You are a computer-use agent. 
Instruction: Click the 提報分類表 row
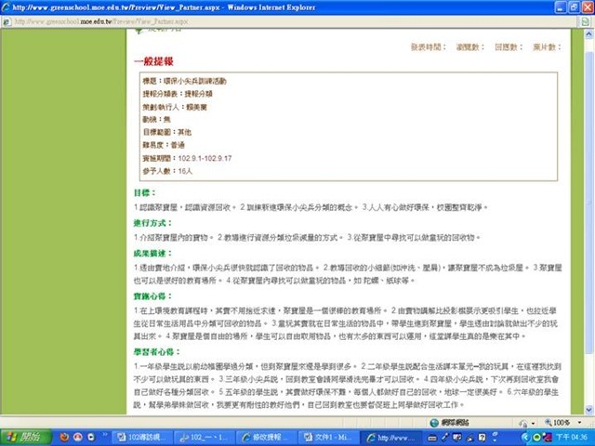(x=178, y=94)
